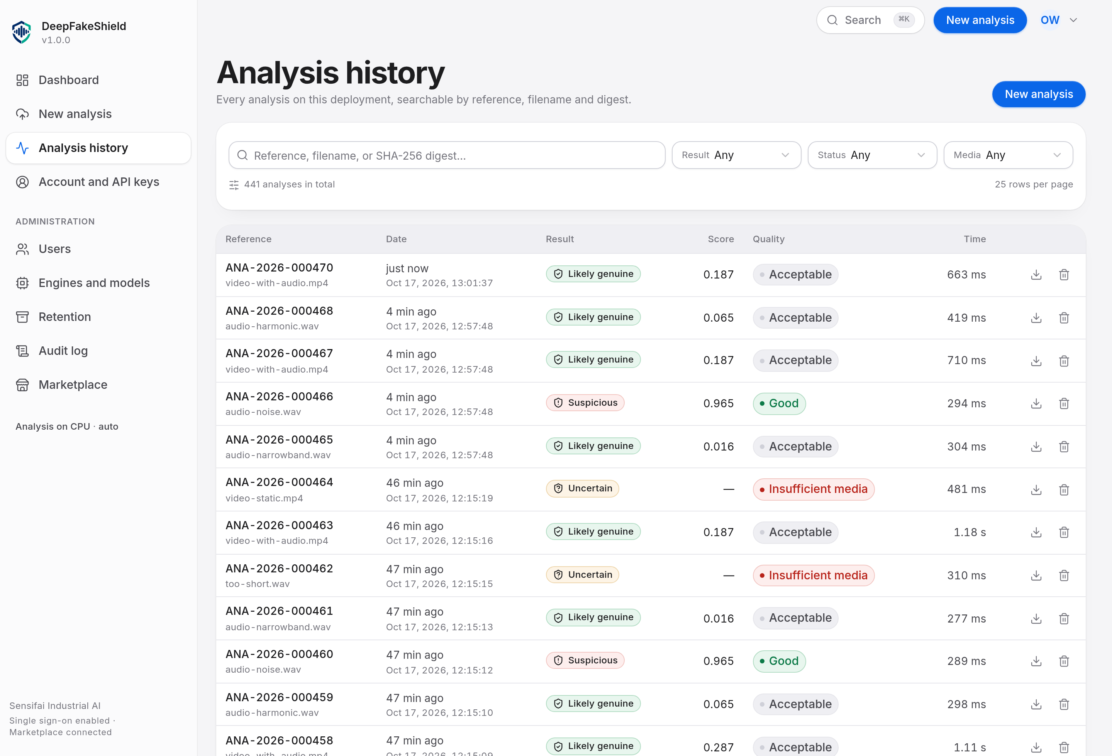This screenshot has height=756, width=1112.
Task: Delete analysis ANA-2026-000462
Action: [x=1064, y=575]
